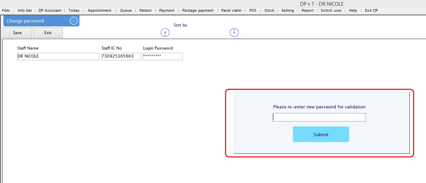This screenshot has width=426, height=183.
Task: Focus the password validation input field
Action: (x=319, y=117)
